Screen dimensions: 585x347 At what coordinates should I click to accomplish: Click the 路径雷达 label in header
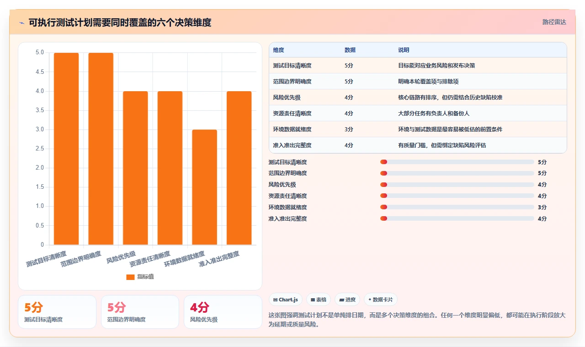554,22
